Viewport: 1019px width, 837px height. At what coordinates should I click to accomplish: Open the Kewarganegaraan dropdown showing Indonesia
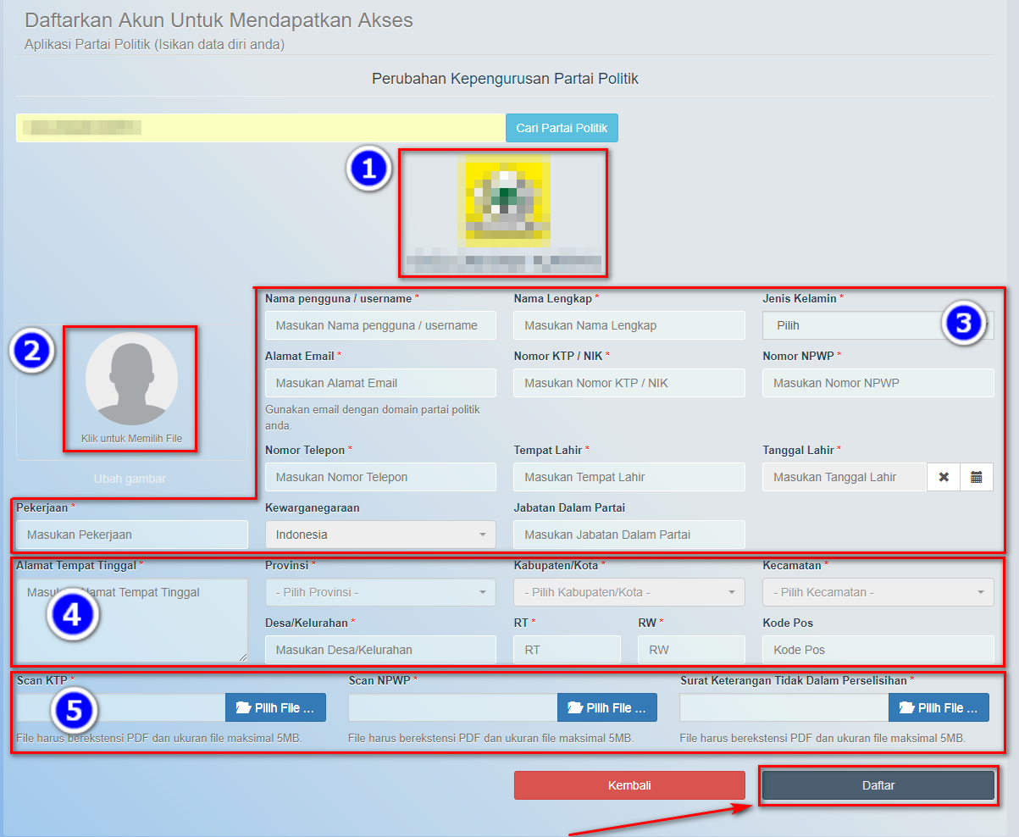[380, 535]
